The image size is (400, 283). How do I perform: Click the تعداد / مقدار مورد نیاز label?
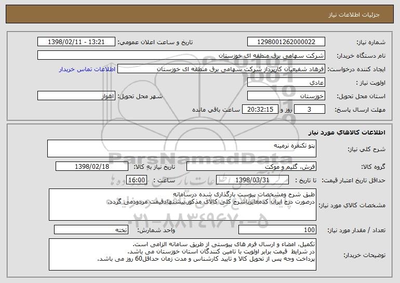pyautogui.click(x=356, y=230)
